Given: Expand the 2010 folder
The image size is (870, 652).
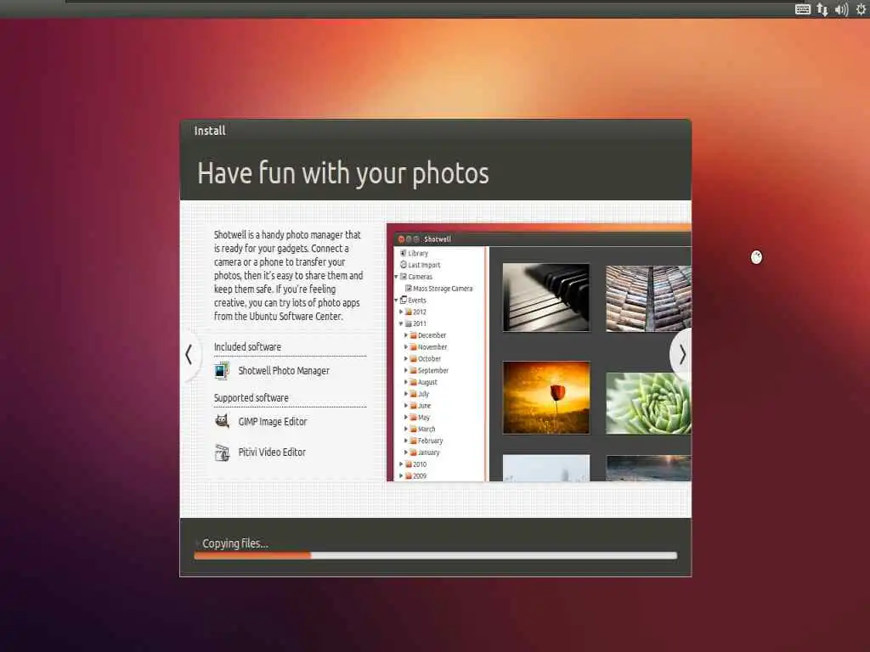Looking at the screenshot, I should 401,464.
